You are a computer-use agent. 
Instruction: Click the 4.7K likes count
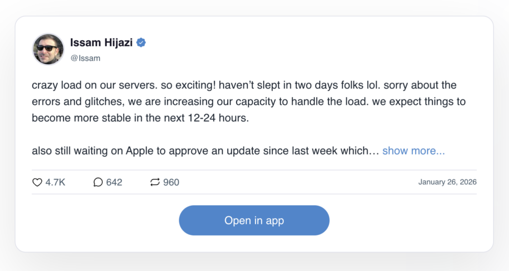[x=56, y=182]
